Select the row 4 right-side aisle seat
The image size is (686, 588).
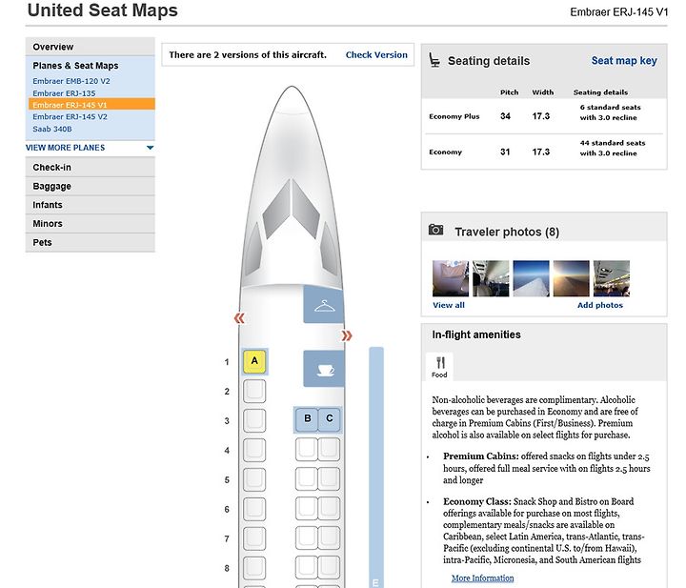point(306,449)
